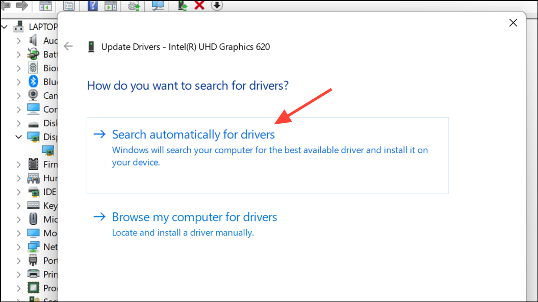Collapse the Display adapters category
538x302 pixels.
point(19,137)
